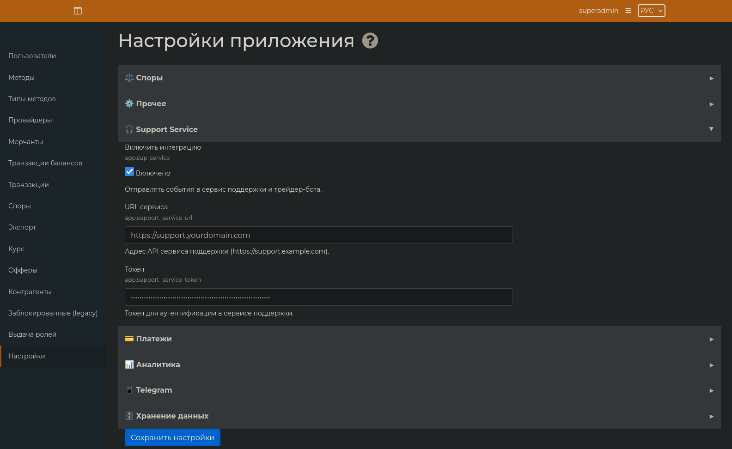Click the scales icon beside Споры section

pyautogui.click(x=129, y=78)
